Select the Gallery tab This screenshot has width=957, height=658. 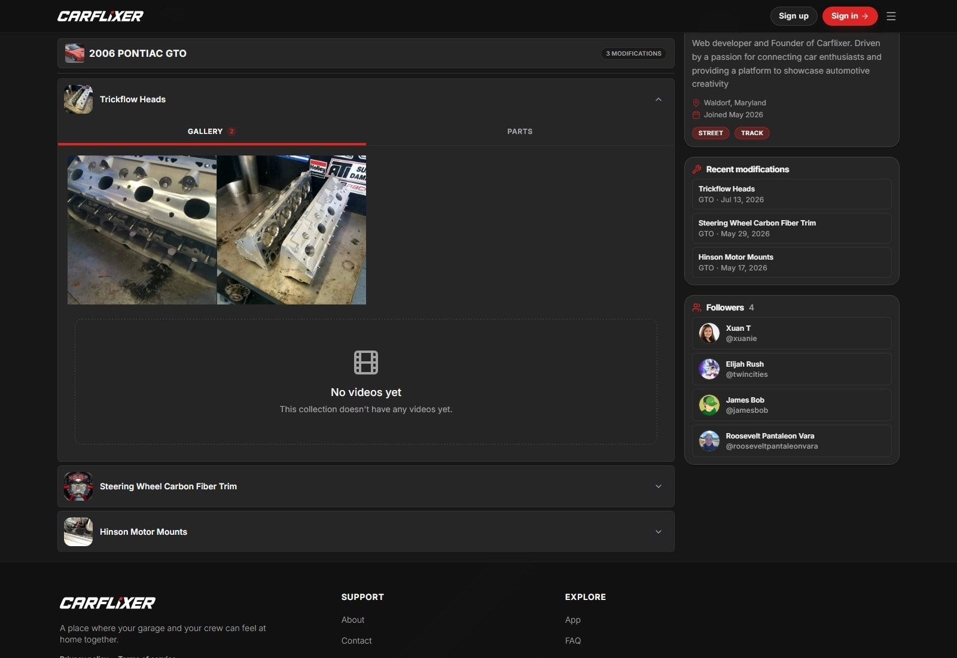tap(212, 132)
